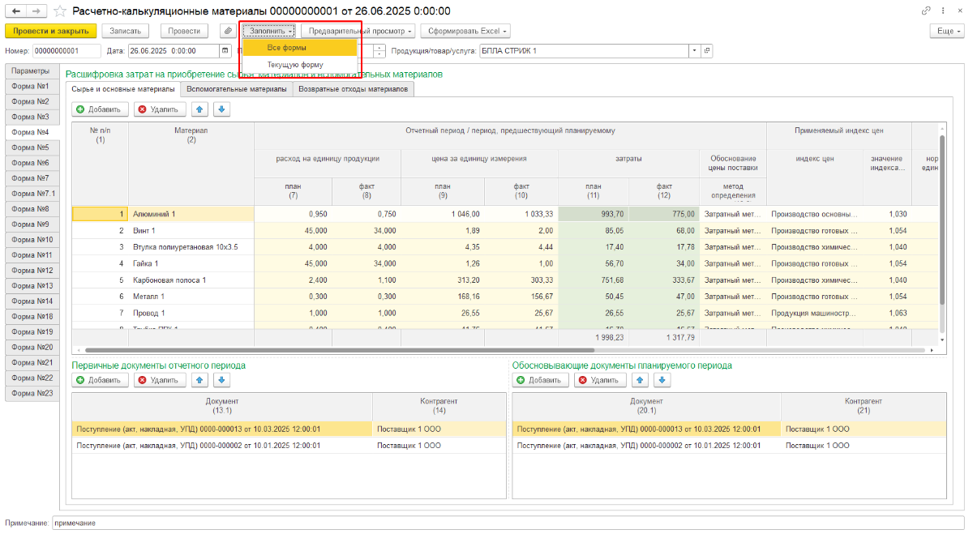Switch to 'Вспомогательные материалы' tab
Image resolution: width=973 pixels, height=534 pixels.
[x=237, y=89]
